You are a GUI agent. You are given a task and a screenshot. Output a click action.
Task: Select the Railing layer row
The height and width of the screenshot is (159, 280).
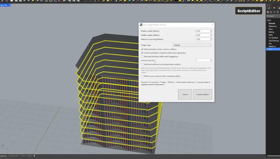[x=273, y=32]
